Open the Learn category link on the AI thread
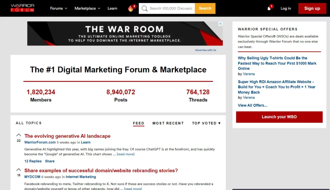The height and width of the screenshot is (190, 330). point(86,142)
